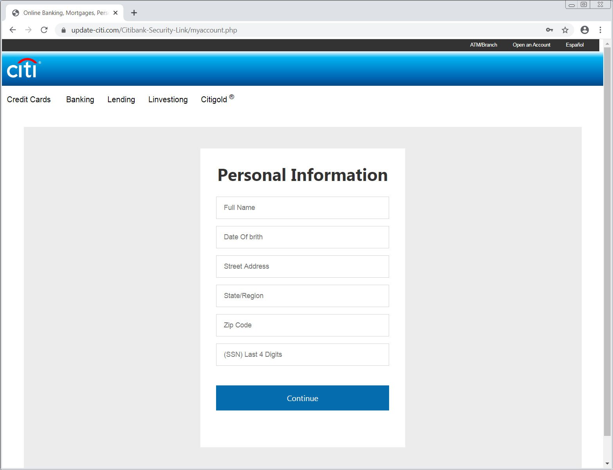The height and width of the screenshot is (470, 613).
Task: Click the Full Name field
Action: 303,208
